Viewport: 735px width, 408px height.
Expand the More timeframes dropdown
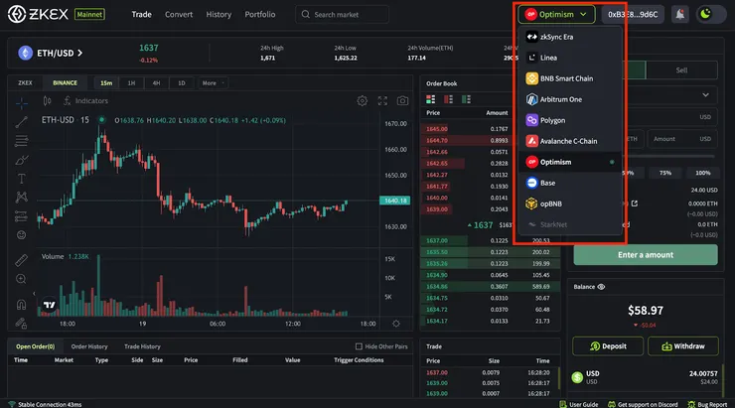click(x=213, y=83)
